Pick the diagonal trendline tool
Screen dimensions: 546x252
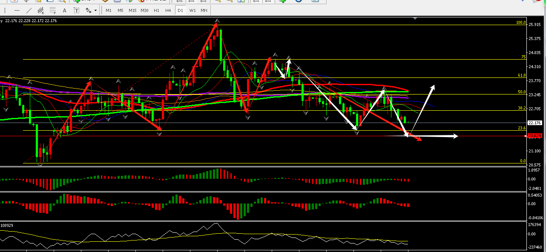pyautogui.click(x=29, y=10)
